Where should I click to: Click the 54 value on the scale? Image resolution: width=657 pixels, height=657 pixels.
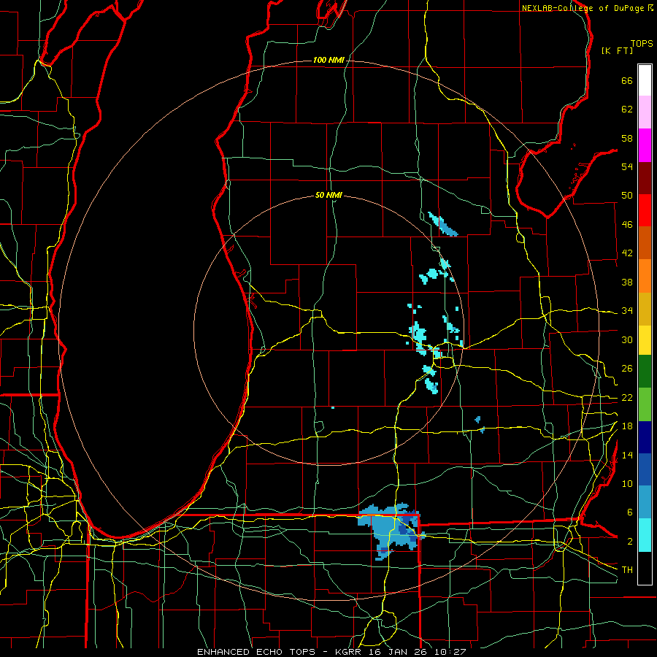pyautogui.click(x=627, y=166)
